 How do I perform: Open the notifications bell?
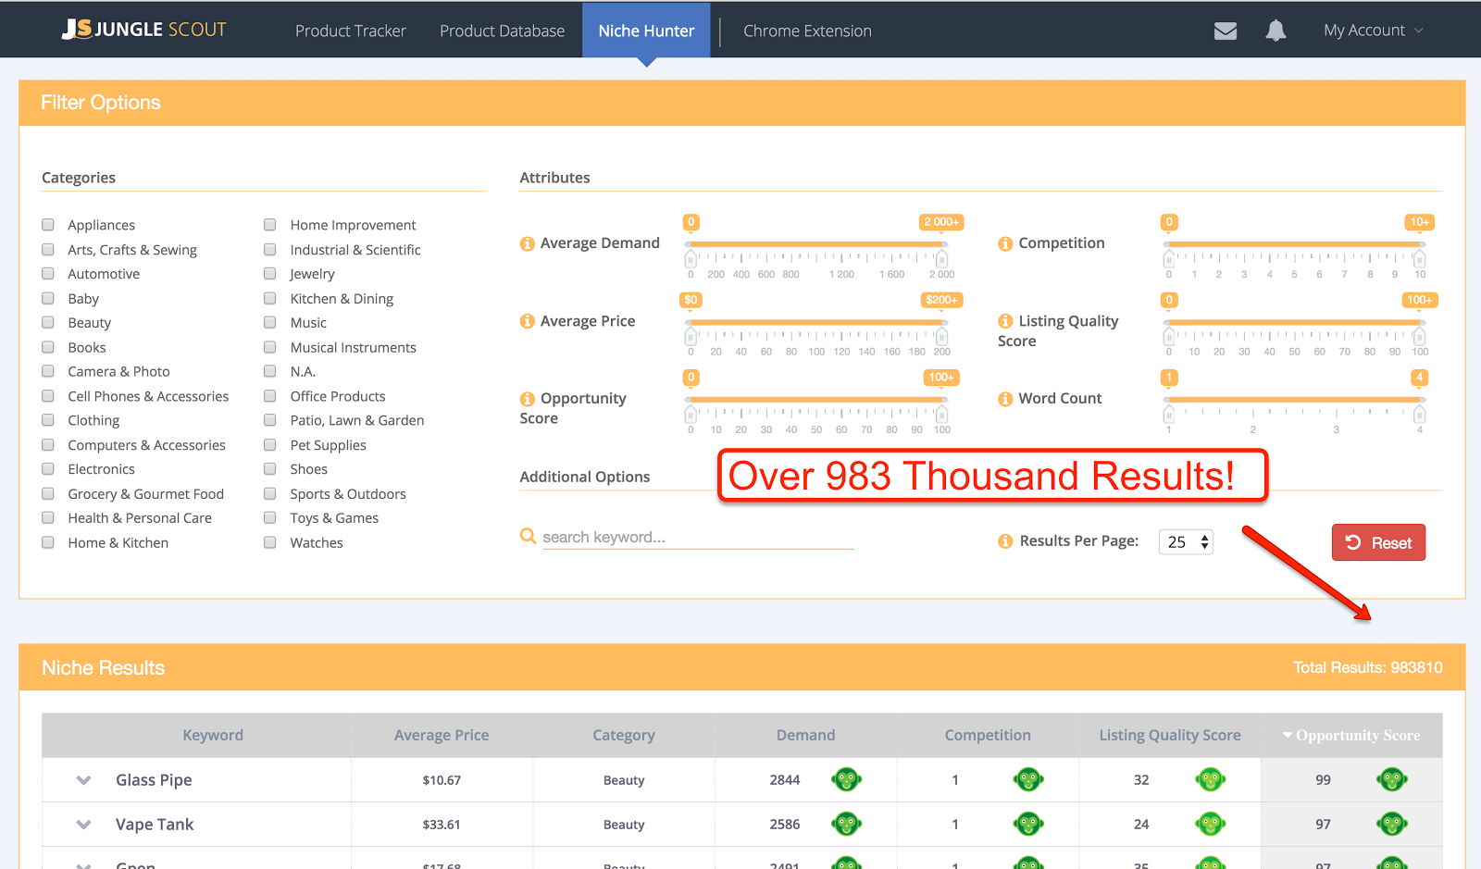click(x=1276, y=31)
